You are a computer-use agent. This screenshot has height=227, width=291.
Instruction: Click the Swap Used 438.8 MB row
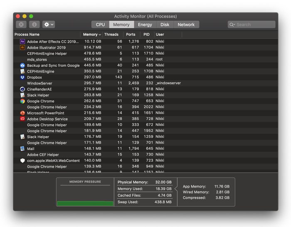145,202
